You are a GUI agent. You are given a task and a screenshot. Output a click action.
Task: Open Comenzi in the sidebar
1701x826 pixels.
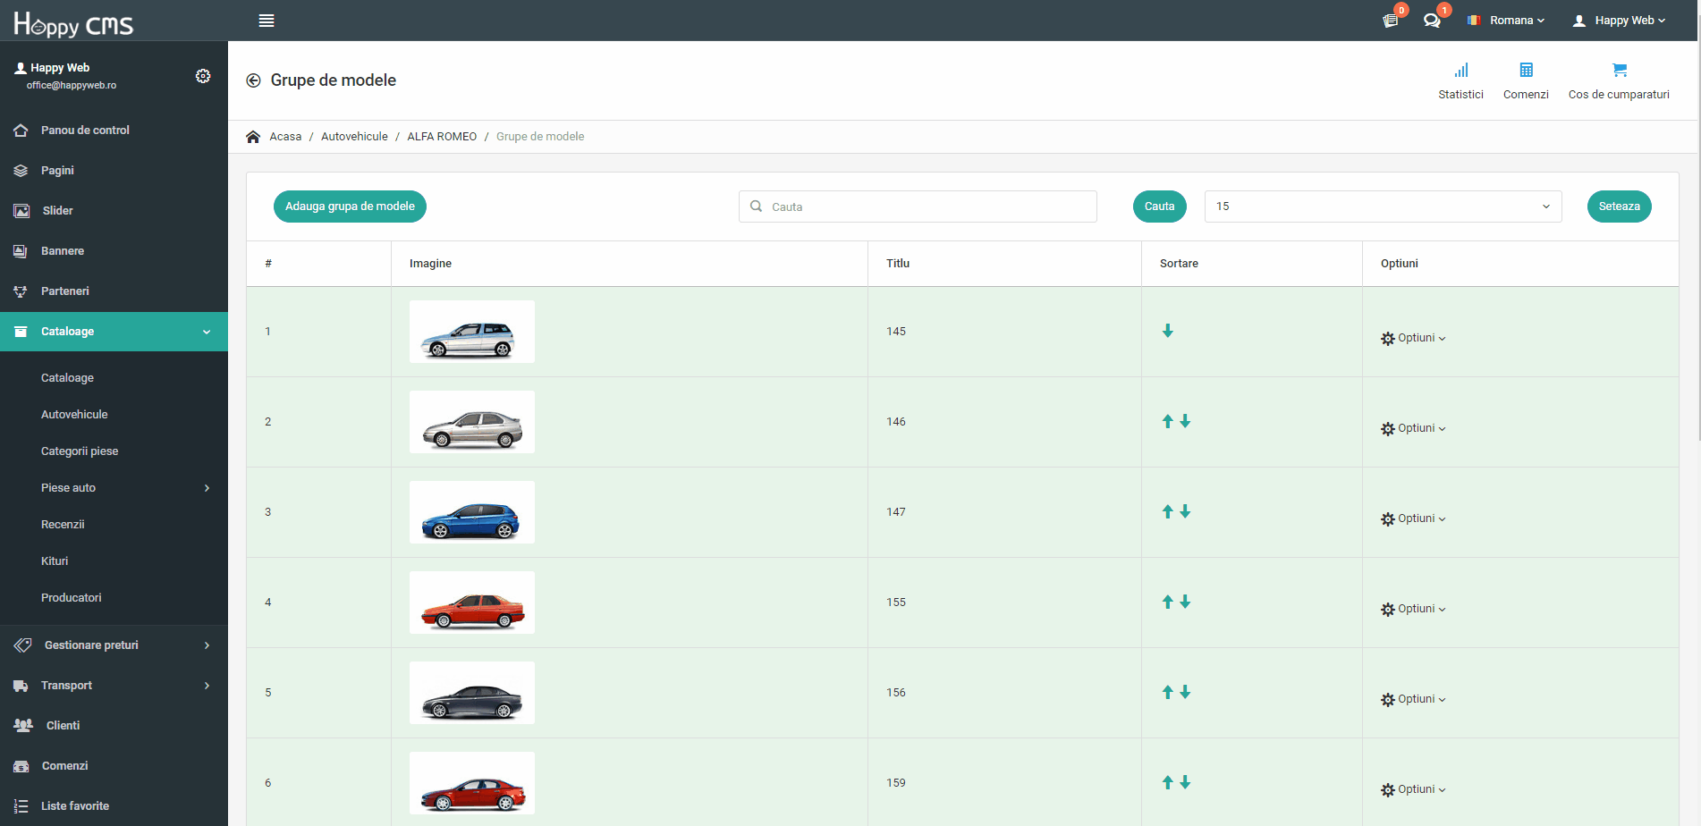[114, 766]
